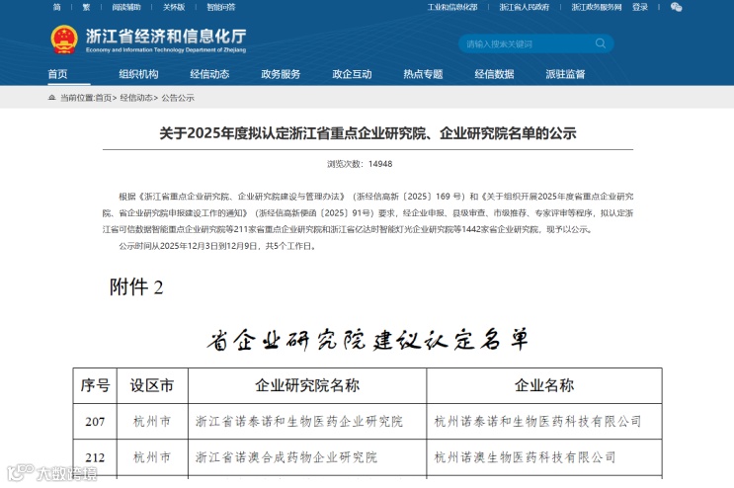This screenshot has width=734, height=488.
Task: Select 经信动态 navigation tab
Action: click(x=209, y=74)
